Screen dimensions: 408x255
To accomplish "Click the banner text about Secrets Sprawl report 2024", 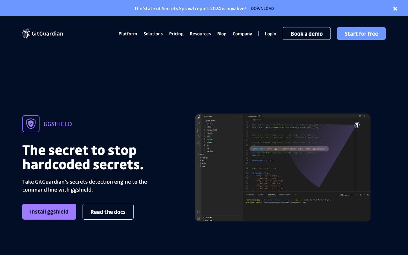I will (x=190, y=9).
